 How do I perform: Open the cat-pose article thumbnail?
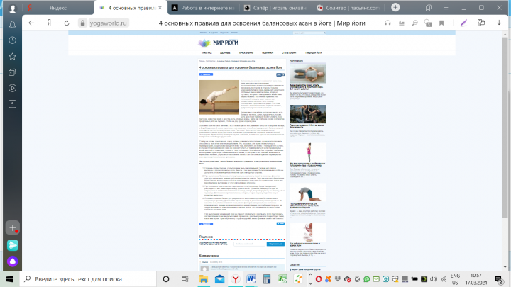pyautogui.click(x=308, y=192)
